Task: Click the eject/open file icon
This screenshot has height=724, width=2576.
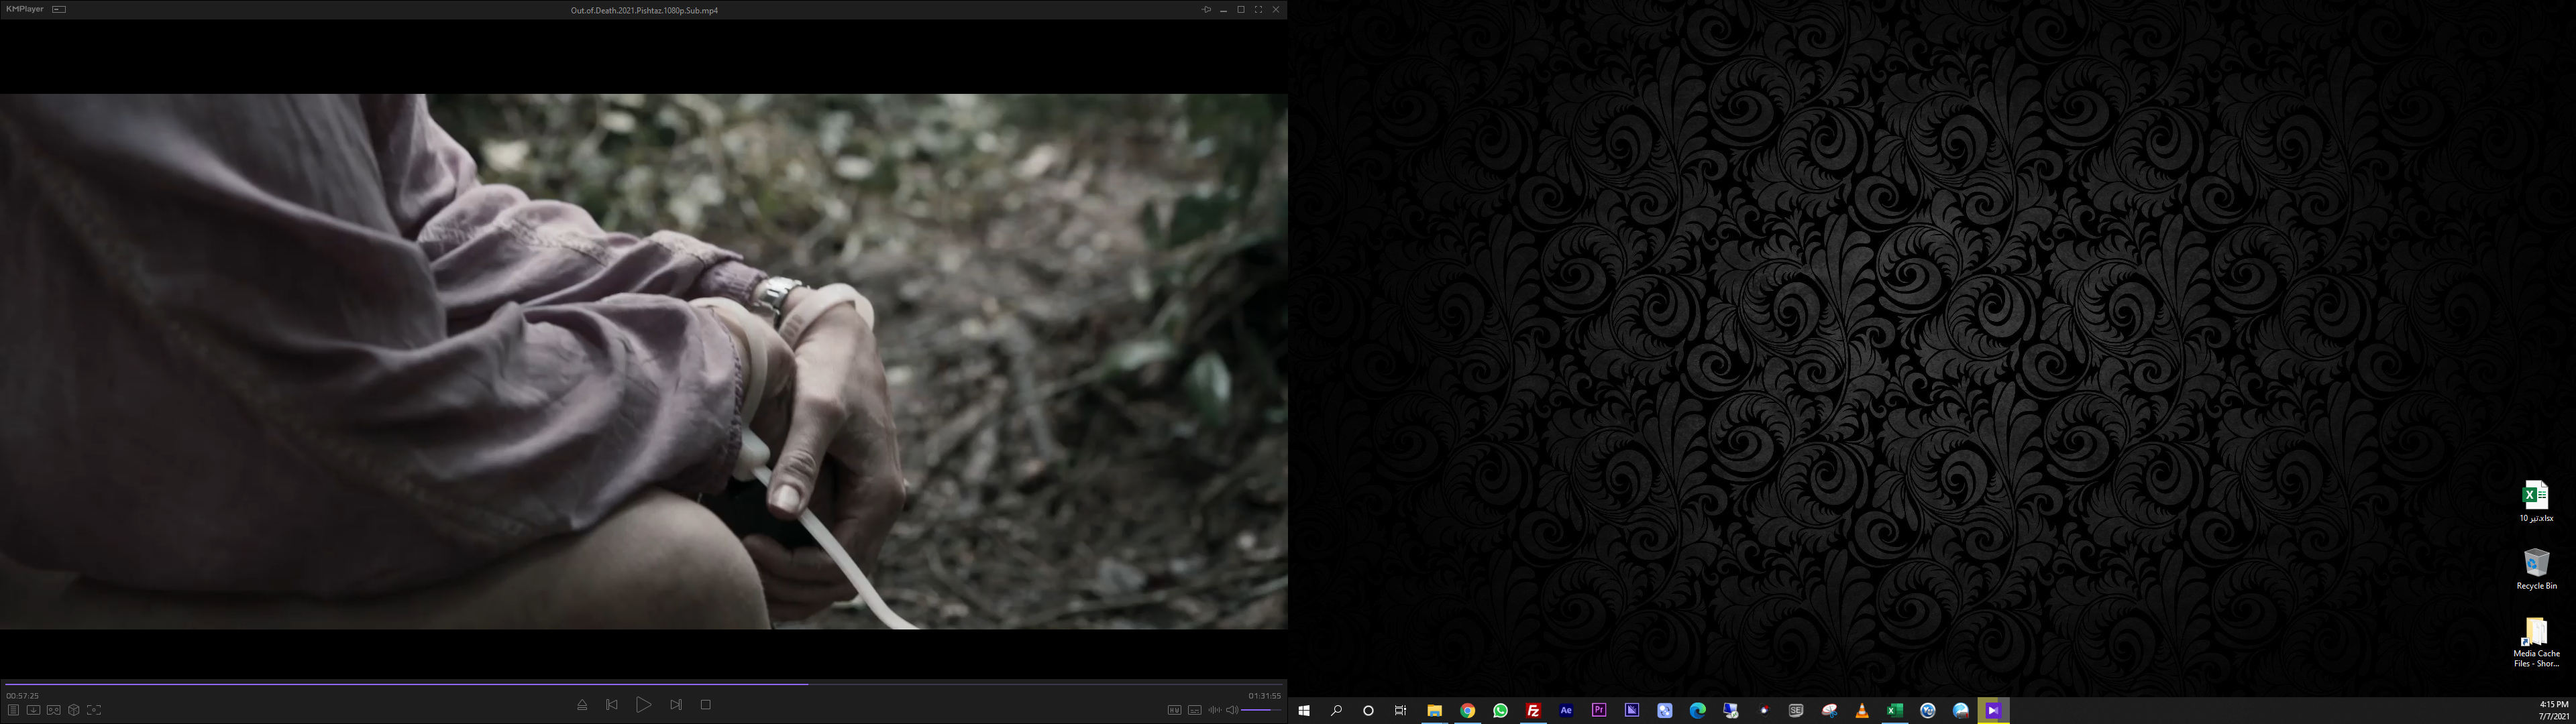Action: point(582,705)
